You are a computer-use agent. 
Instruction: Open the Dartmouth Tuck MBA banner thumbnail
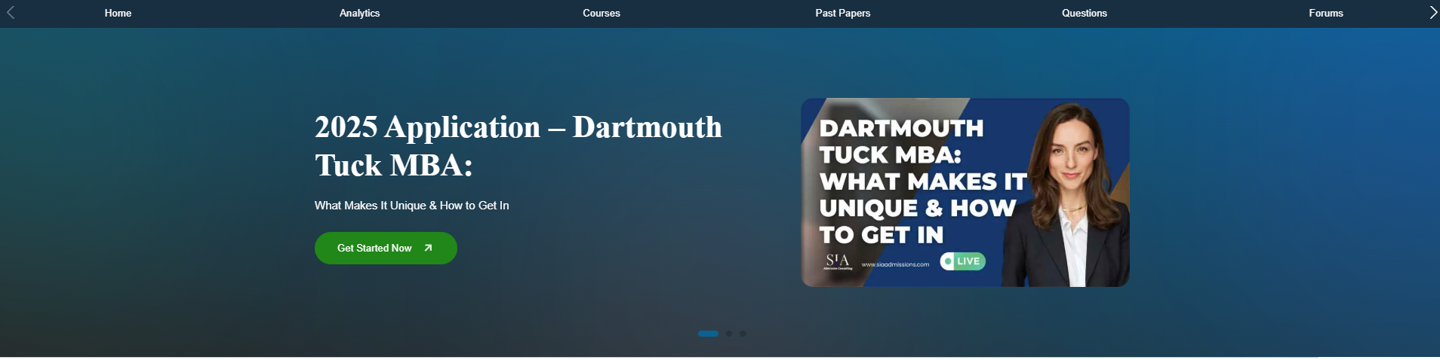[x=965, y=192]
